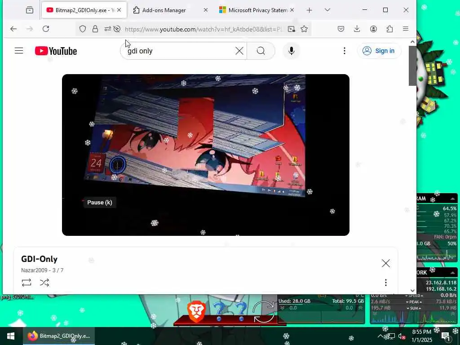
Task: Open the notification center icon
Action: (x=446, y=336)
